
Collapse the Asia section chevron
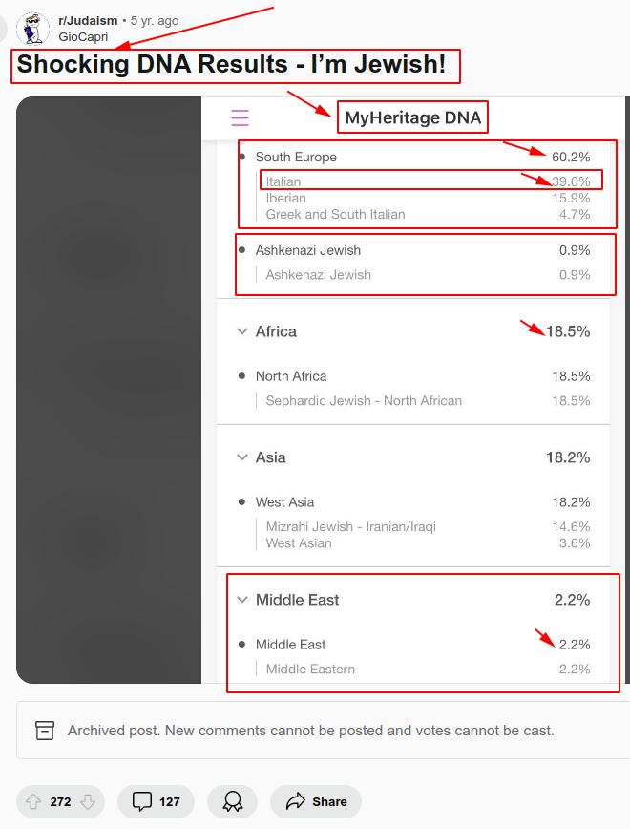click(241, 457)
